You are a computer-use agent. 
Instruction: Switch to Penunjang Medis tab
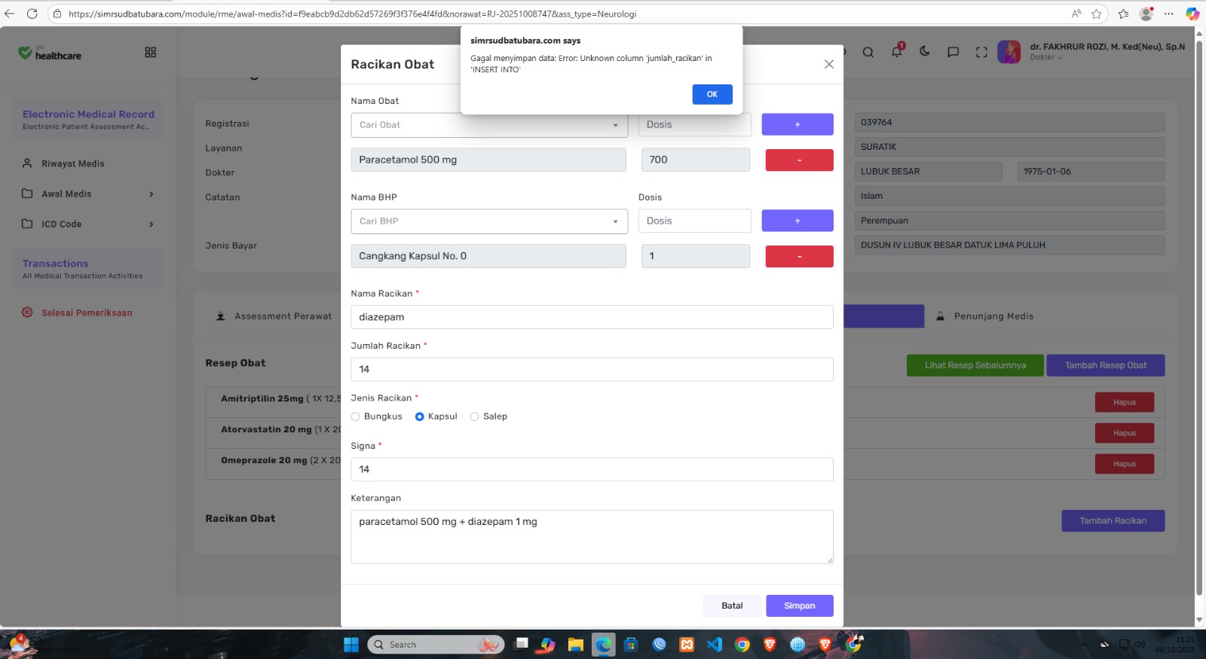985,316
